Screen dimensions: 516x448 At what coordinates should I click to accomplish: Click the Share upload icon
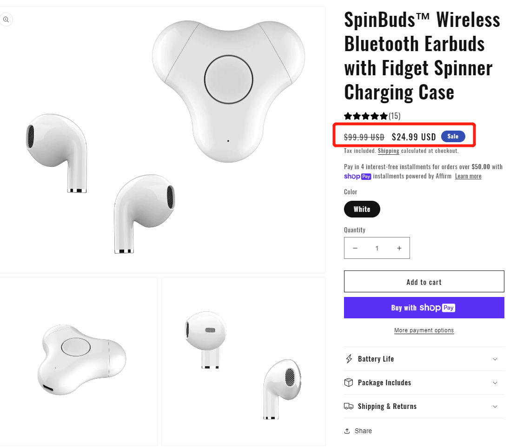click(x=347, y=431)
